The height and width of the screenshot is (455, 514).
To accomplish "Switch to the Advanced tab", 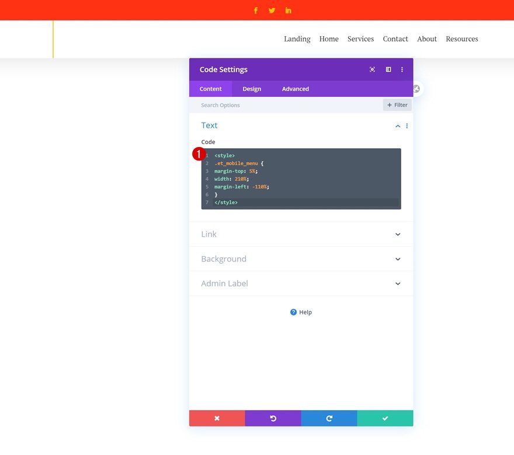I will coord(294,89).
